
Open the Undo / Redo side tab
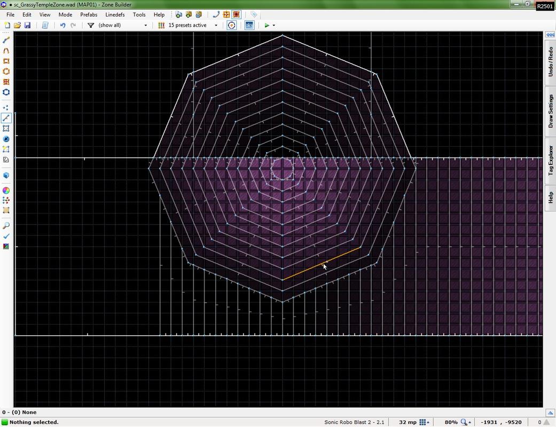550,62
